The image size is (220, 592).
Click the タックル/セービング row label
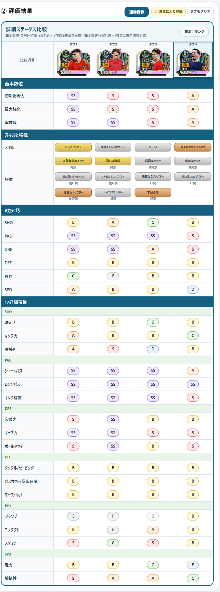point(19,468)
